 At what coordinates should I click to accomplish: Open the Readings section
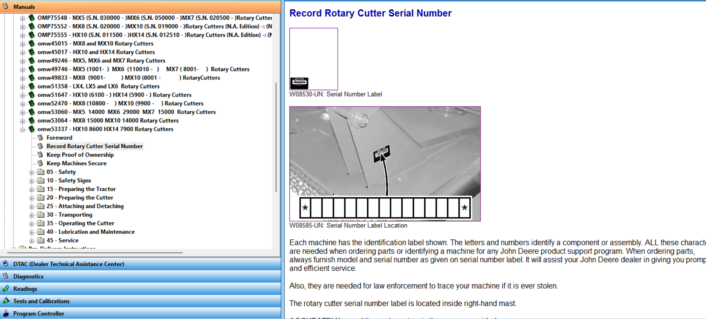click(x=140, y=289)
